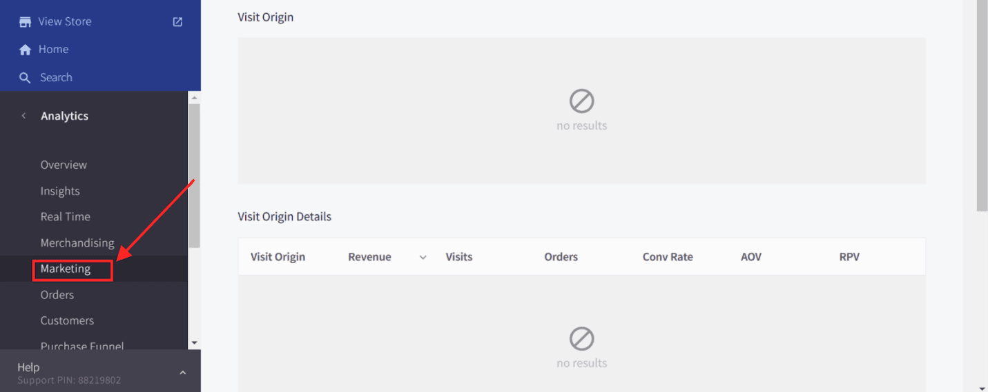Click the external link icon beside View Store
This screenshot has height=392, width=988.
coord(177,22)
